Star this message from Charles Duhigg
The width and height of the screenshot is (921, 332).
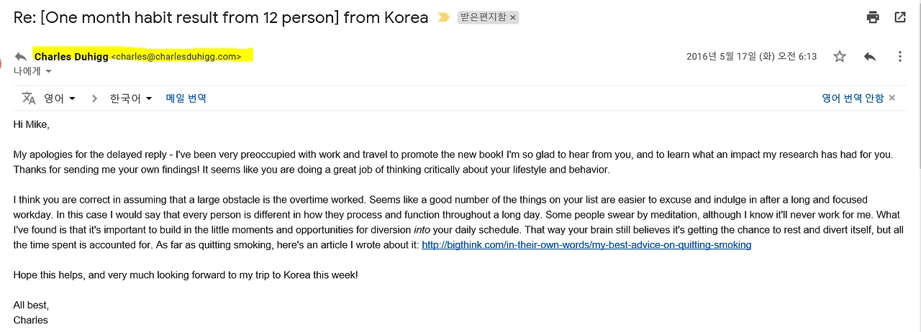[x=840, y=56]
